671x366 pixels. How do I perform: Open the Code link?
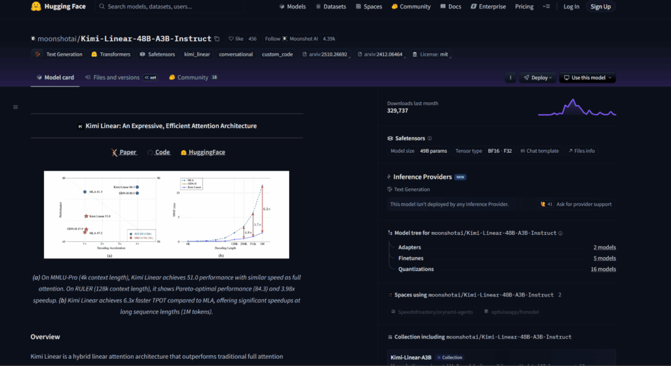159,152
